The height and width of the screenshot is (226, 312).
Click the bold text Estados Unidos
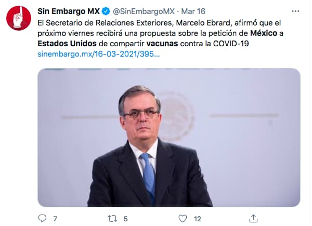pos(67,44)
